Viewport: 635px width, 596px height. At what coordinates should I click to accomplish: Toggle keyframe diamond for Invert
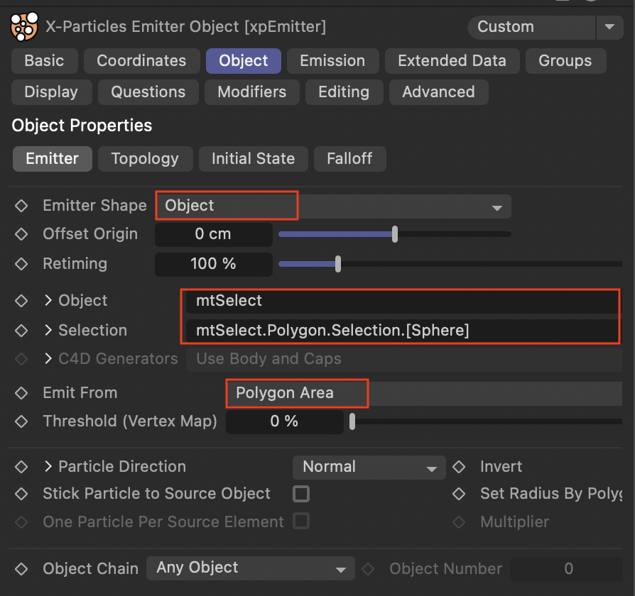click(459, 467)
